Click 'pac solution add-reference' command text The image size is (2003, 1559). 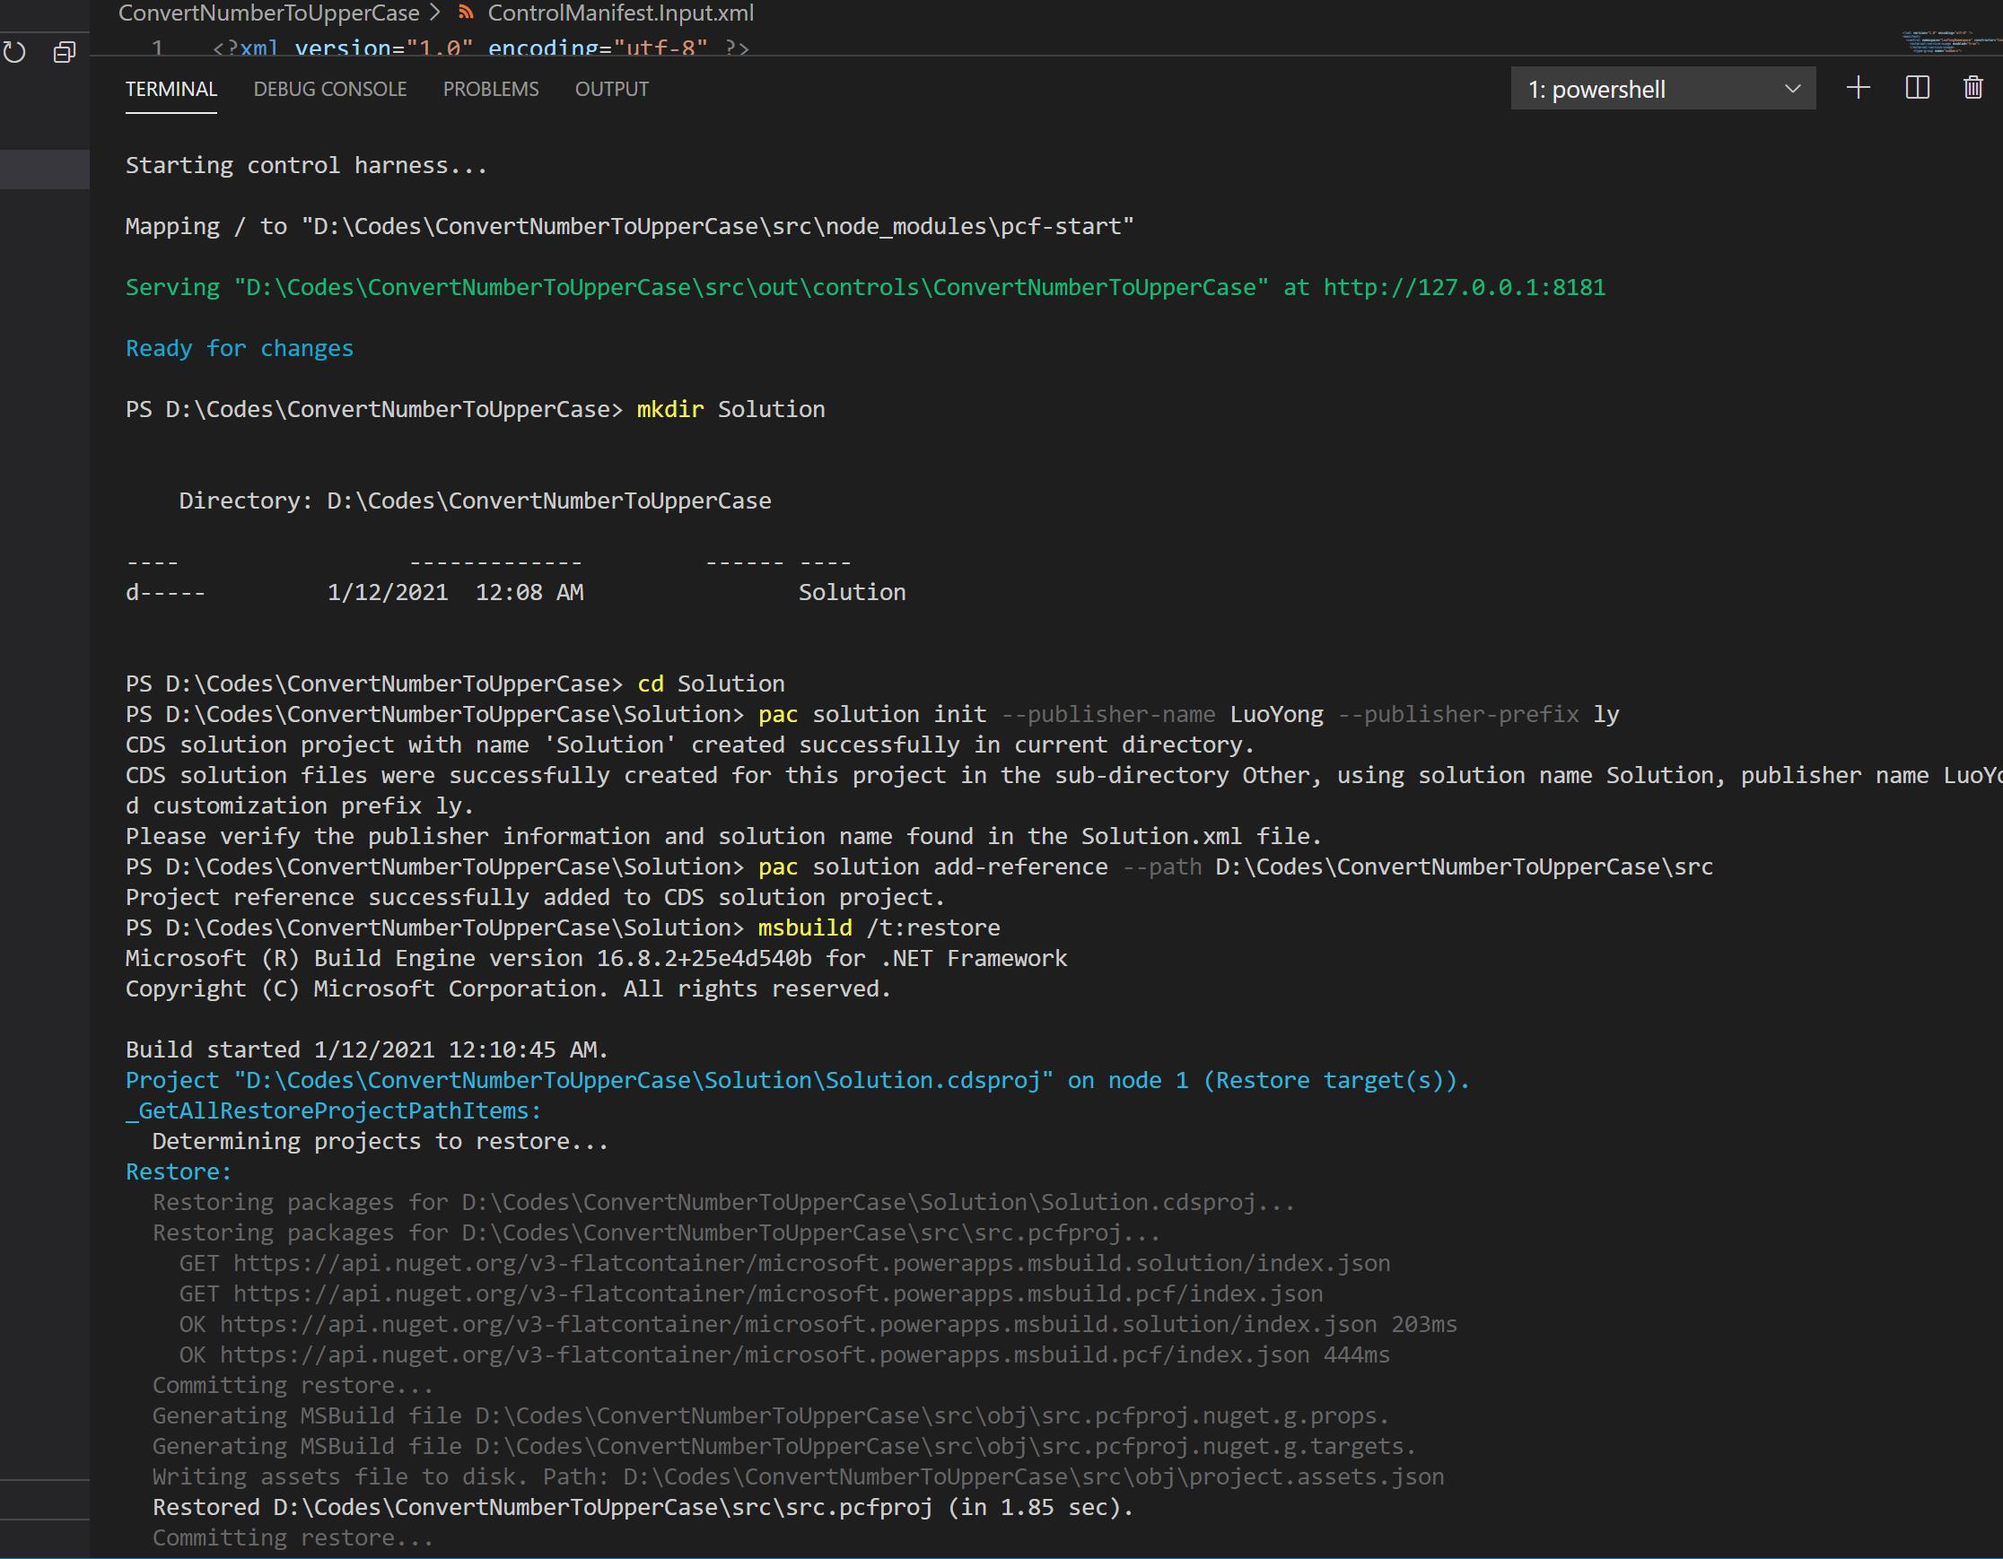(x=932, y=867)
